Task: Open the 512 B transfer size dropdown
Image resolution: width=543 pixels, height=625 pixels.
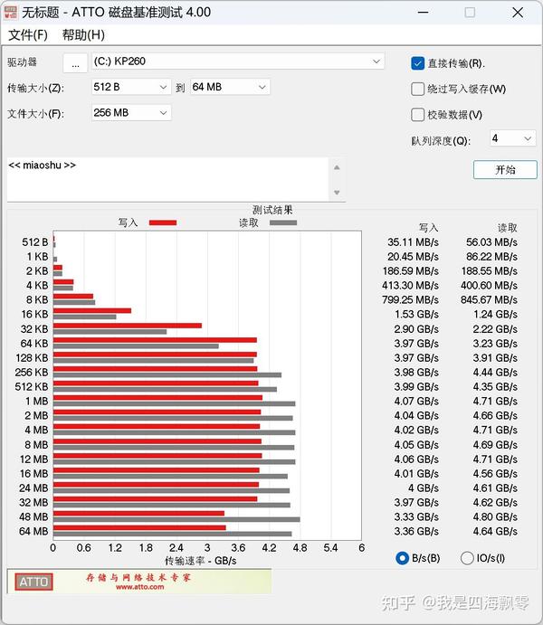Action: coord(130,87)
